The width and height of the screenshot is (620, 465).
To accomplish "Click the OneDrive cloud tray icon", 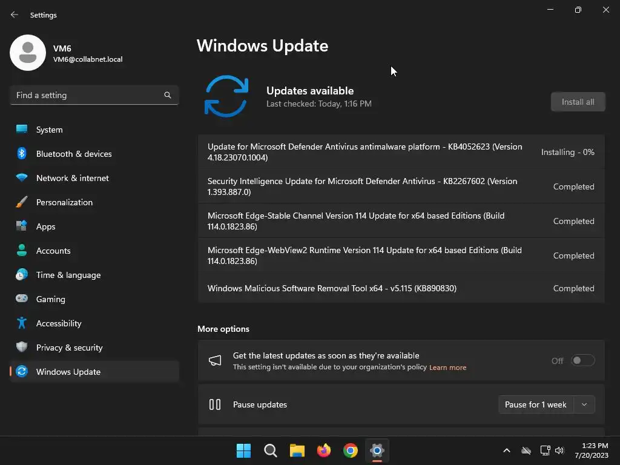I will pos(526,450).
